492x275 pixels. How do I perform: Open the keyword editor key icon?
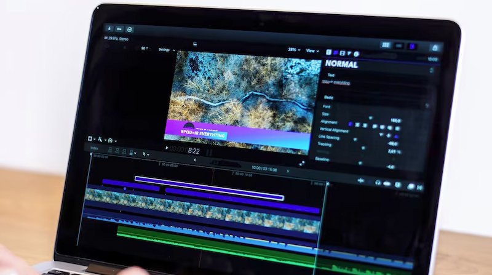click(119, 29)
